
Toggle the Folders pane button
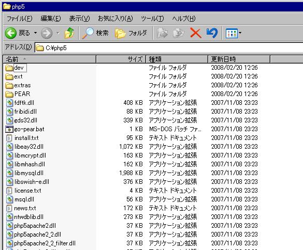pyautogui.click(x=131, y=33)
